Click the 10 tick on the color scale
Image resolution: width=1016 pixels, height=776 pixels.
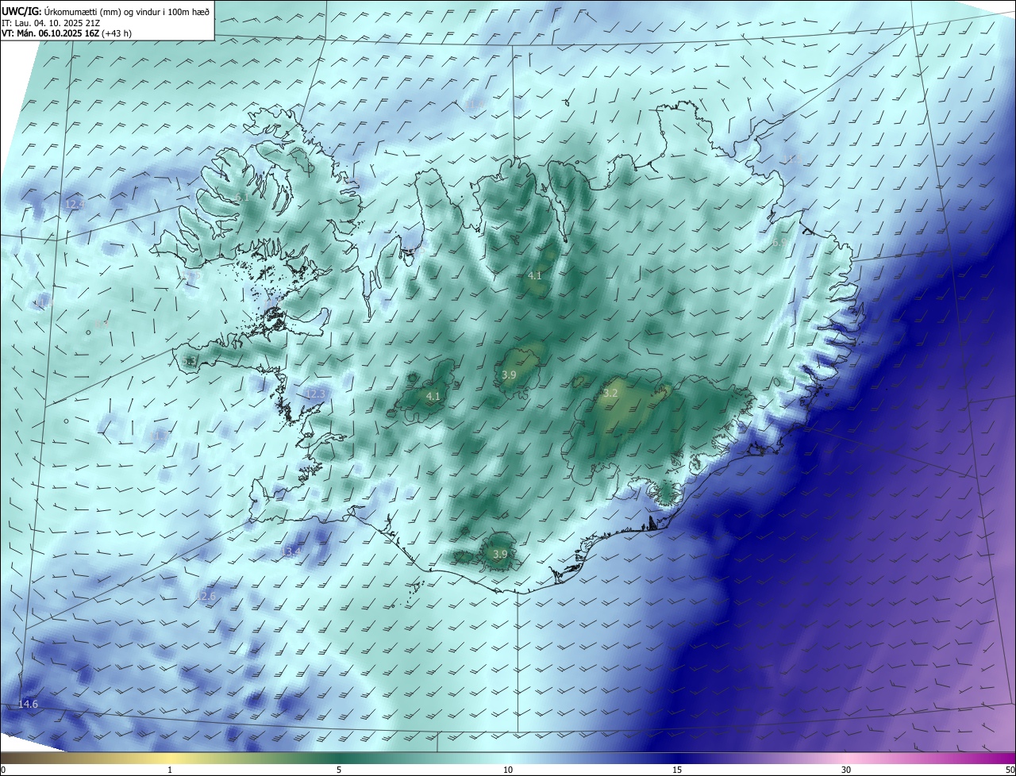508,770
